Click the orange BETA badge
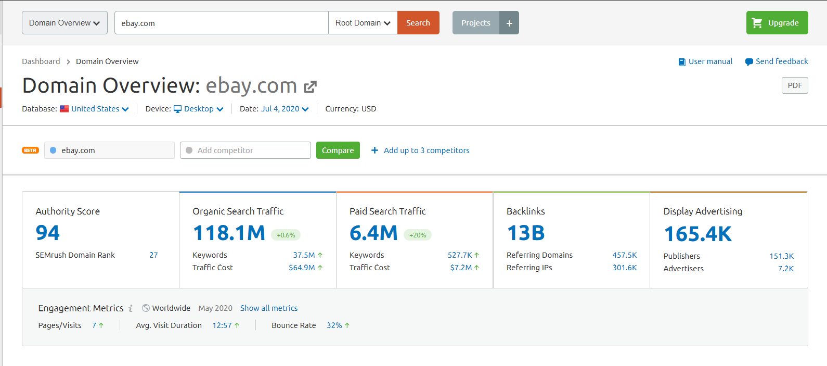 coord(30,150)
